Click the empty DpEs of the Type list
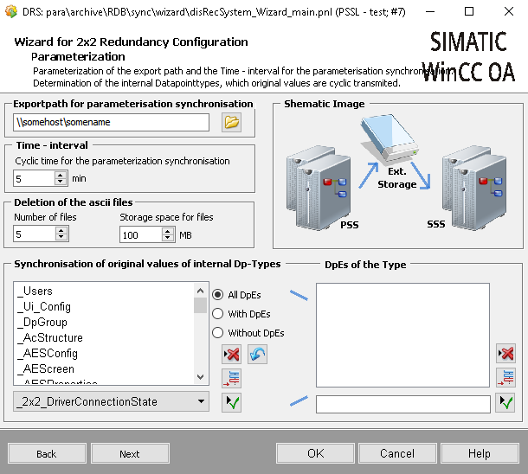 [x=402, y=335]
